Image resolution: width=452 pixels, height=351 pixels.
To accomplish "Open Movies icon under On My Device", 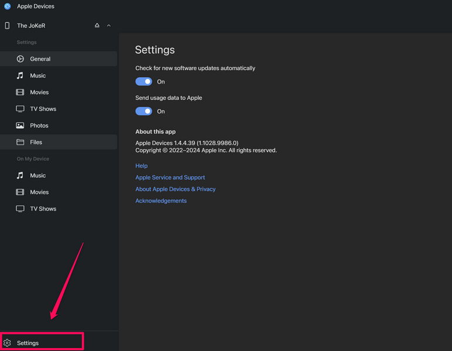I will 20,192.
